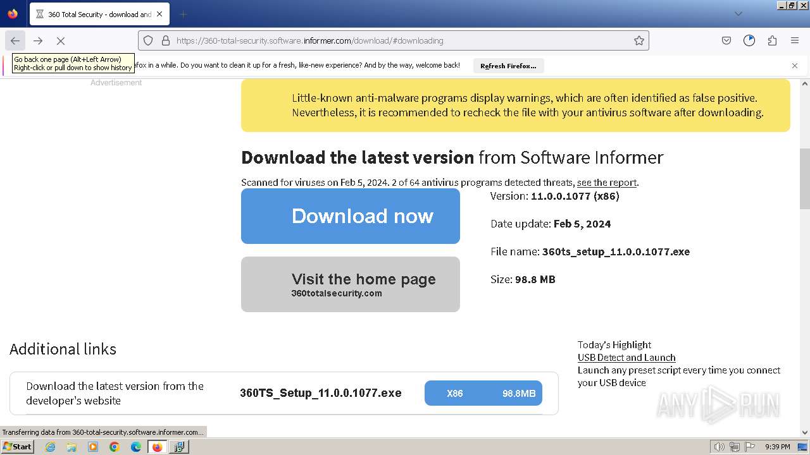Select the Firefox taskbar button
810x455 pixels.
pos(157,447)
